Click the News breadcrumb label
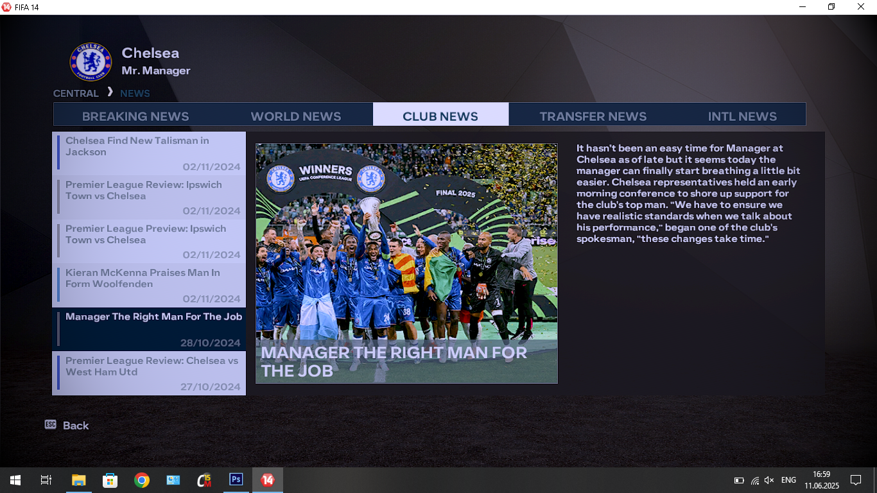877x493 pixels. point(135,93)
